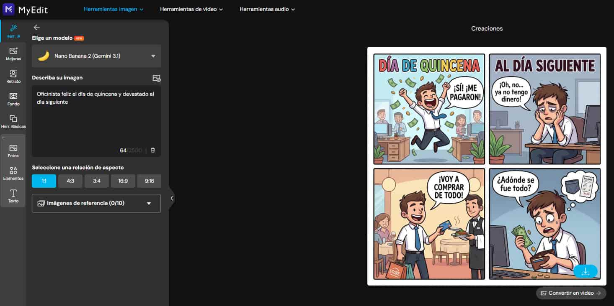The width and height of the screenshot is (614, 306).
Task: Collapse the left panel with the chevron arrow
Action: pyautogui.click(x=171, y=198)
